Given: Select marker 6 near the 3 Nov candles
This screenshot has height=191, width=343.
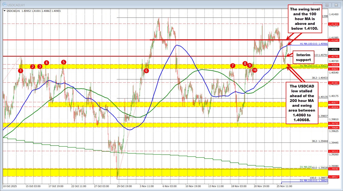Looking at the screenshot, I should (146, 71).
